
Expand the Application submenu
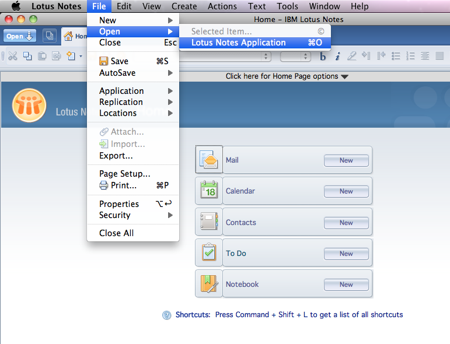133,91
